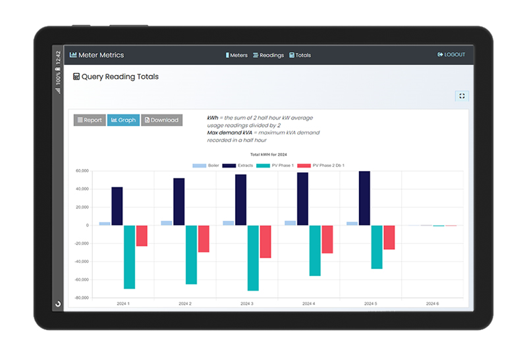Viewport: 527px width, 355px height.
Task: Open the Readings menu item
Action: pos(269,55)
